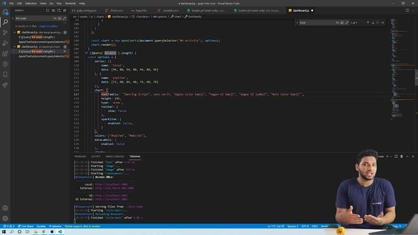Go to next match in find widget
The width and height of the screenshot is (418, 235).
click(x=373, y=23)
